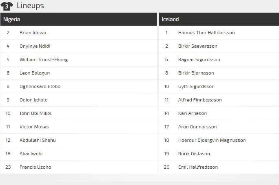Open Odion Ighalo's entry

tap(33, 100)
